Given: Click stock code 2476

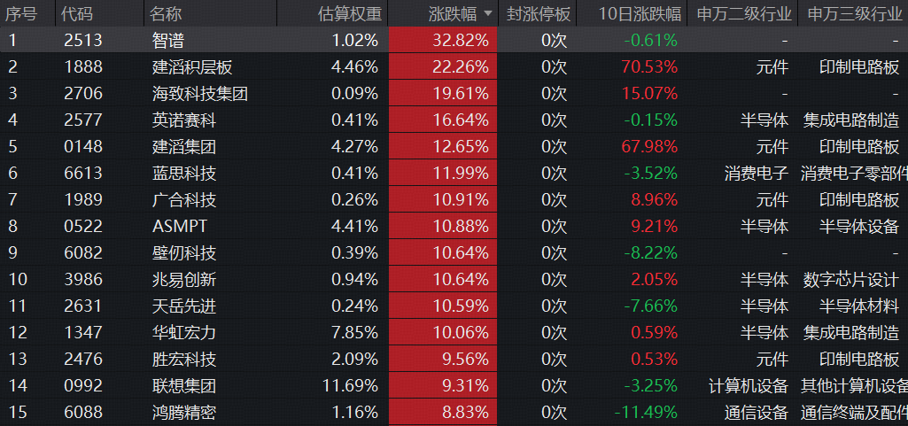Looking at the screenshot, I should coord(83,359).
